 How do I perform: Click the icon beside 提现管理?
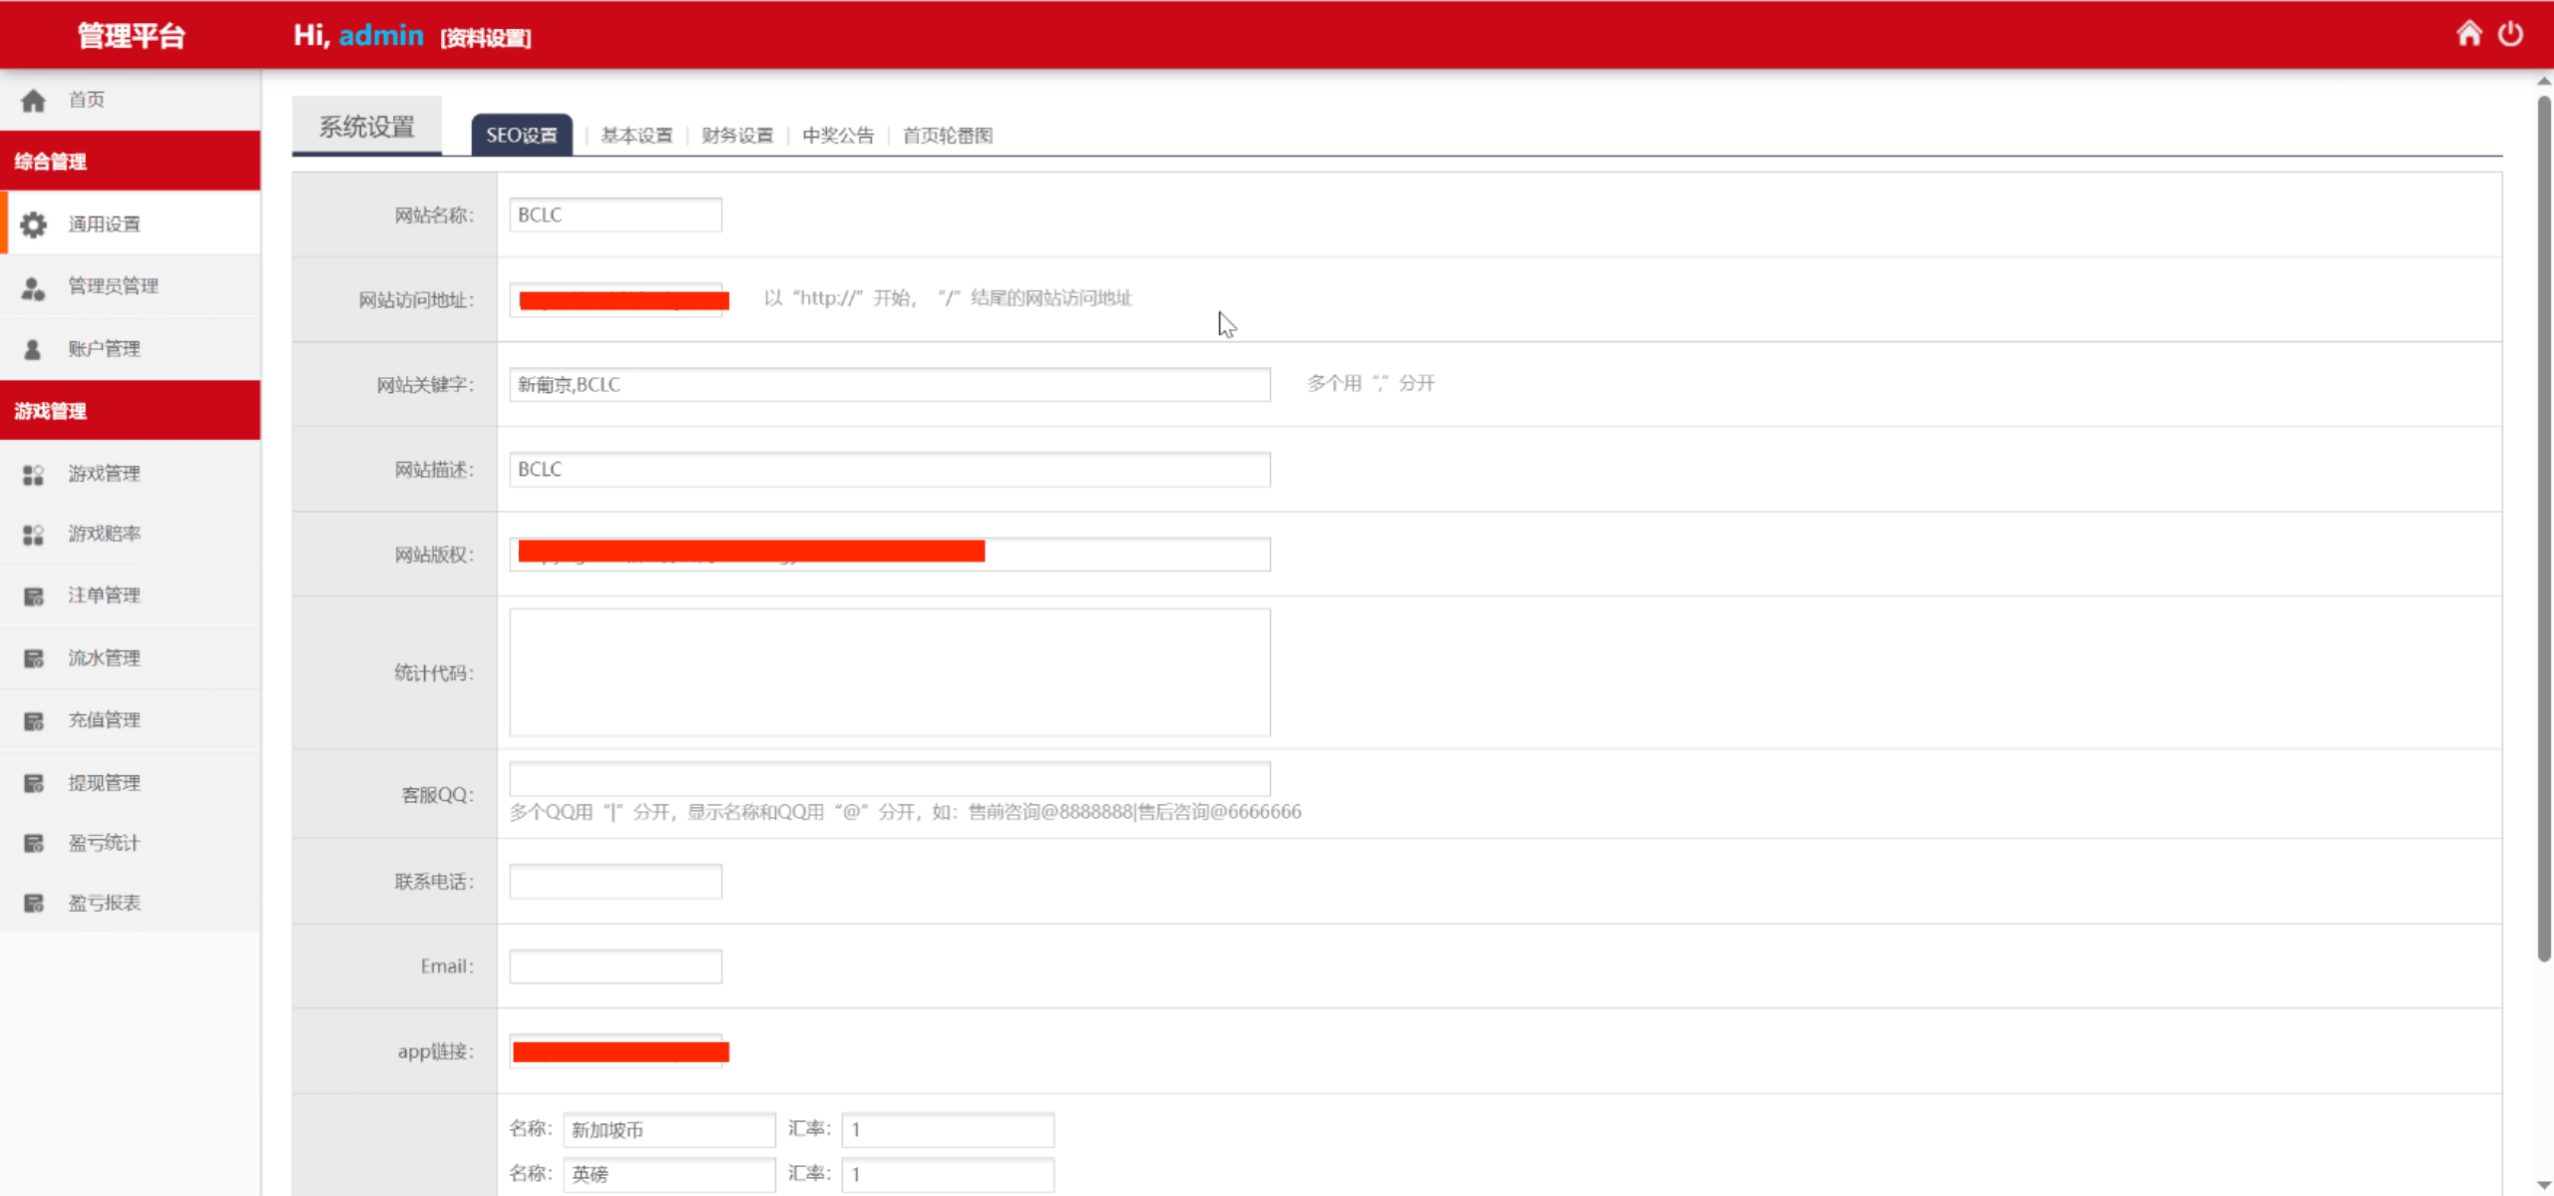(x=33, y=783)
